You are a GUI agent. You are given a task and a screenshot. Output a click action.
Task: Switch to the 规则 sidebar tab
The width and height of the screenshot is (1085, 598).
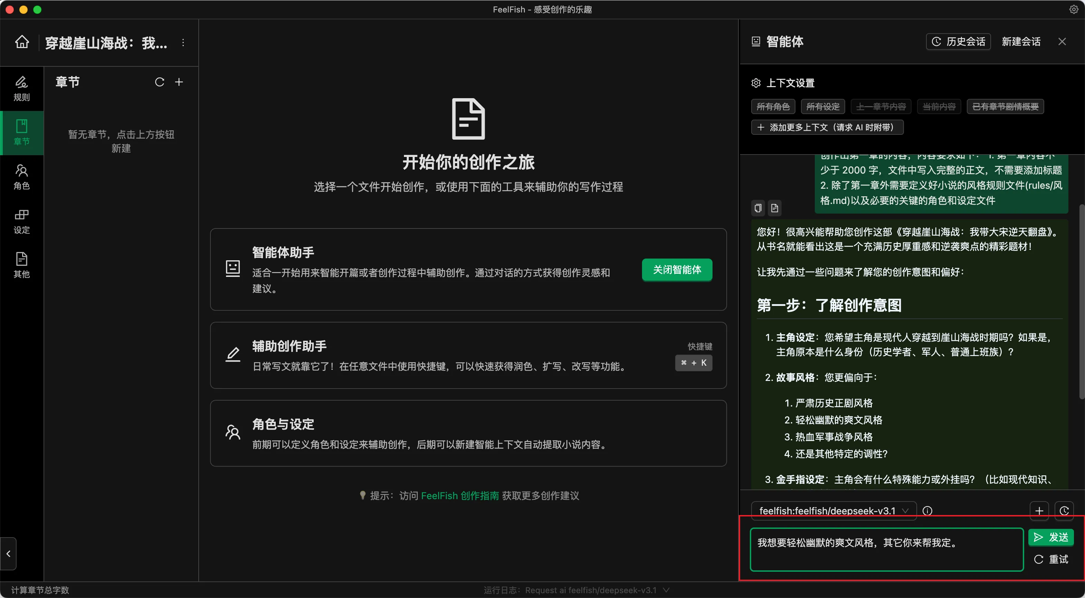click(21, 89)
